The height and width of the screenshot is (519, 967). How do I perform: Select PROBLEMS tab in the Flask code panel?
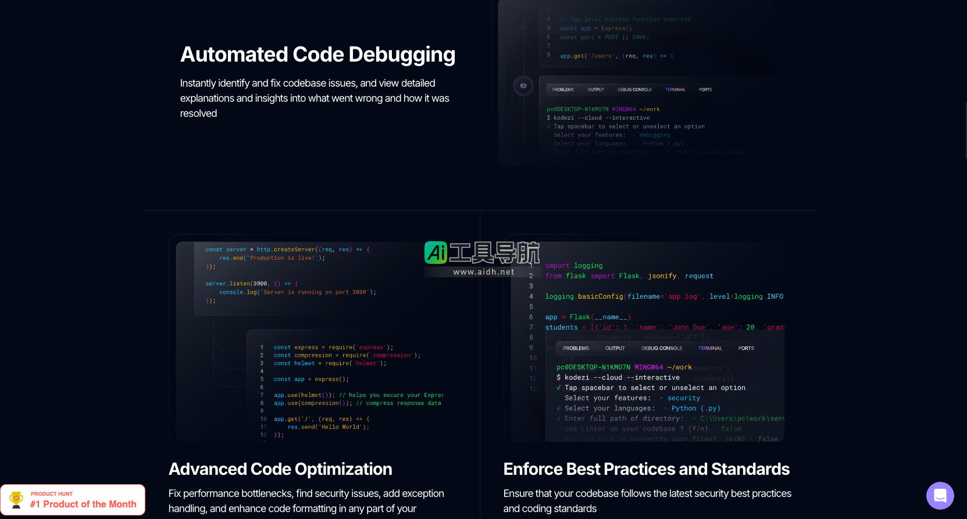point(576,348)
